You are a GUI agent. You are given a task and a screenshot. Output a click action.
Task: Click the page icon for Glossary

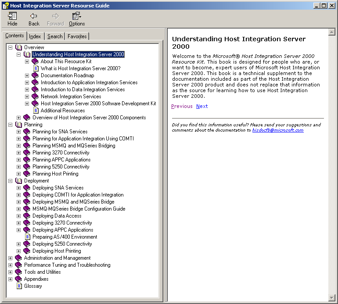tap(19, 286)
